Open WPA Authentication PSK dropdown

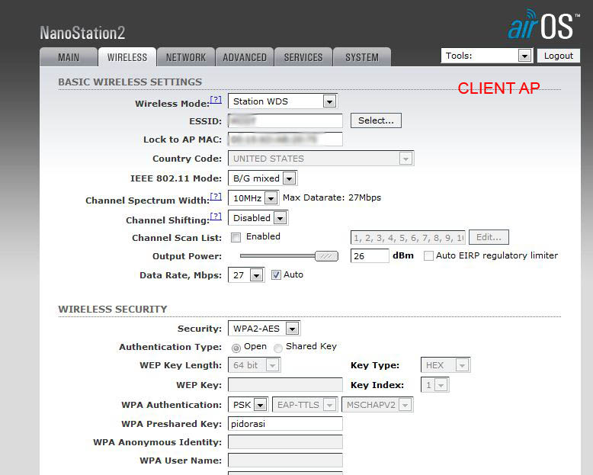pyautogui.click(x=248, y=405)
